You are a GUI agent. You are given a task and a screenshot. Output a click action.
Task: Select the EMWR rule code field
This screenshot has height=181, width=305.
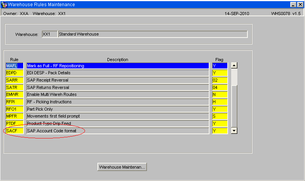[15, 95]
